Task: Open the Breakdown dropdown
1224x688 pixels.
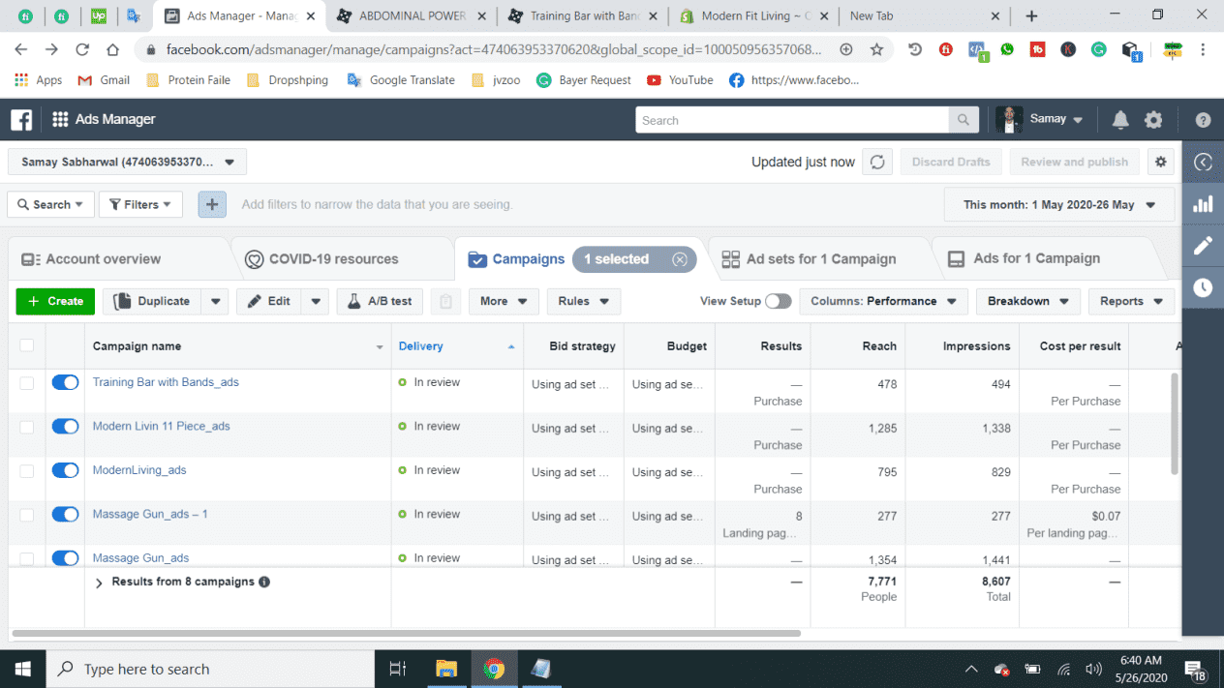Action: (1027, 301)
